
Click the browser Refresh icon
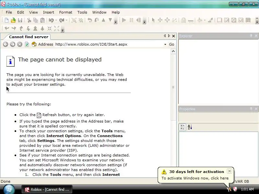[27, 44]
